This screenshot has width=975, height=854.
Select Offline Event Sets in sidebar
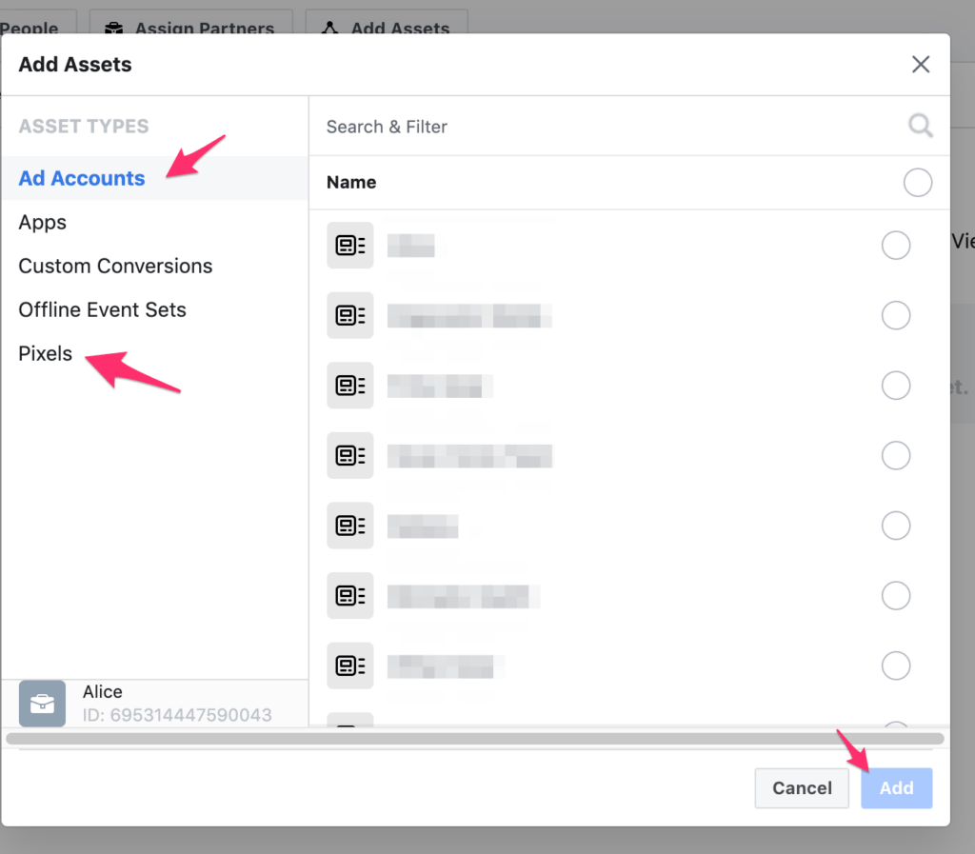tap(102, 309)
